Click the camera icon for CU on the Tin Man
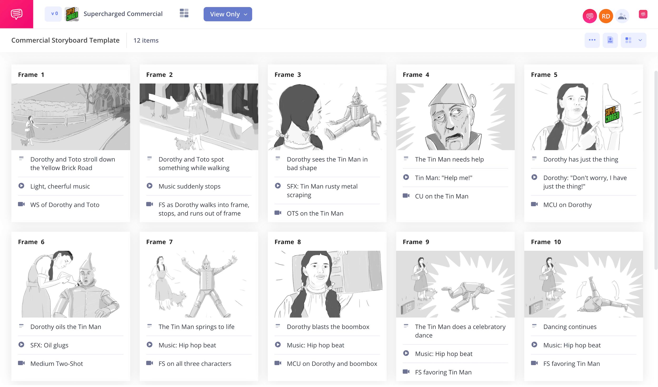Image resolution: width=658 pixels, height=387 pixels. [406, 196]
